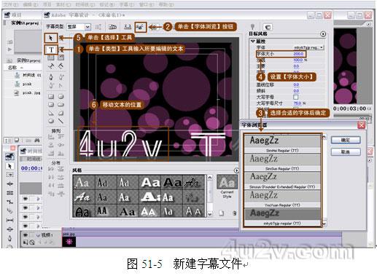Open the 文件 menu

[x=10, y=4]
